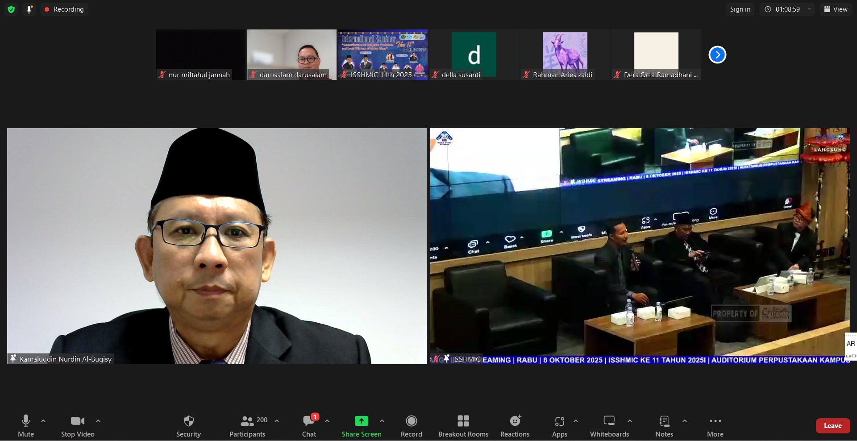Viewport: 857px width, 441px height.
Task: Open the View layout menu
Action: coord(836,9)
